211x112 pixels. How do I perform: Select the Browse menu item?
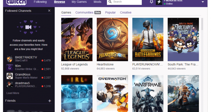pyautogui.click(x=59, y=2)
